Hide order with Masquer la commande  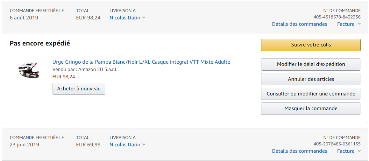[311, 108]
